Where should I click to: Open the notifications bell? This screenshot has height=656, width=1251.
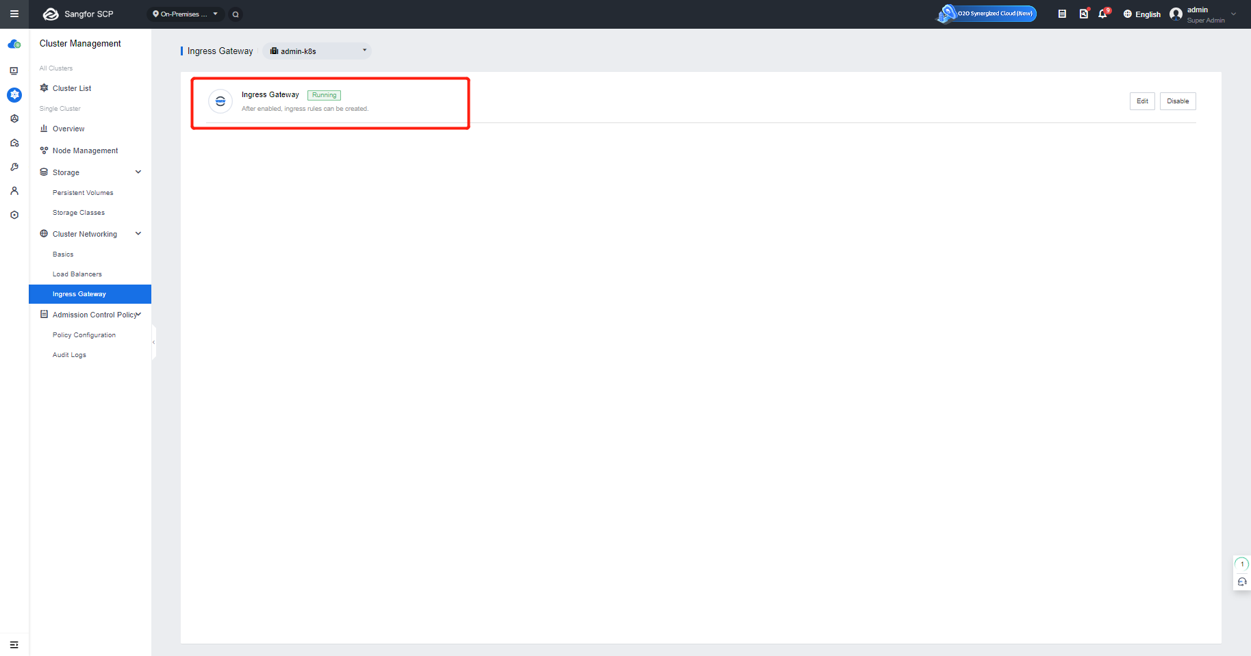1103,14
